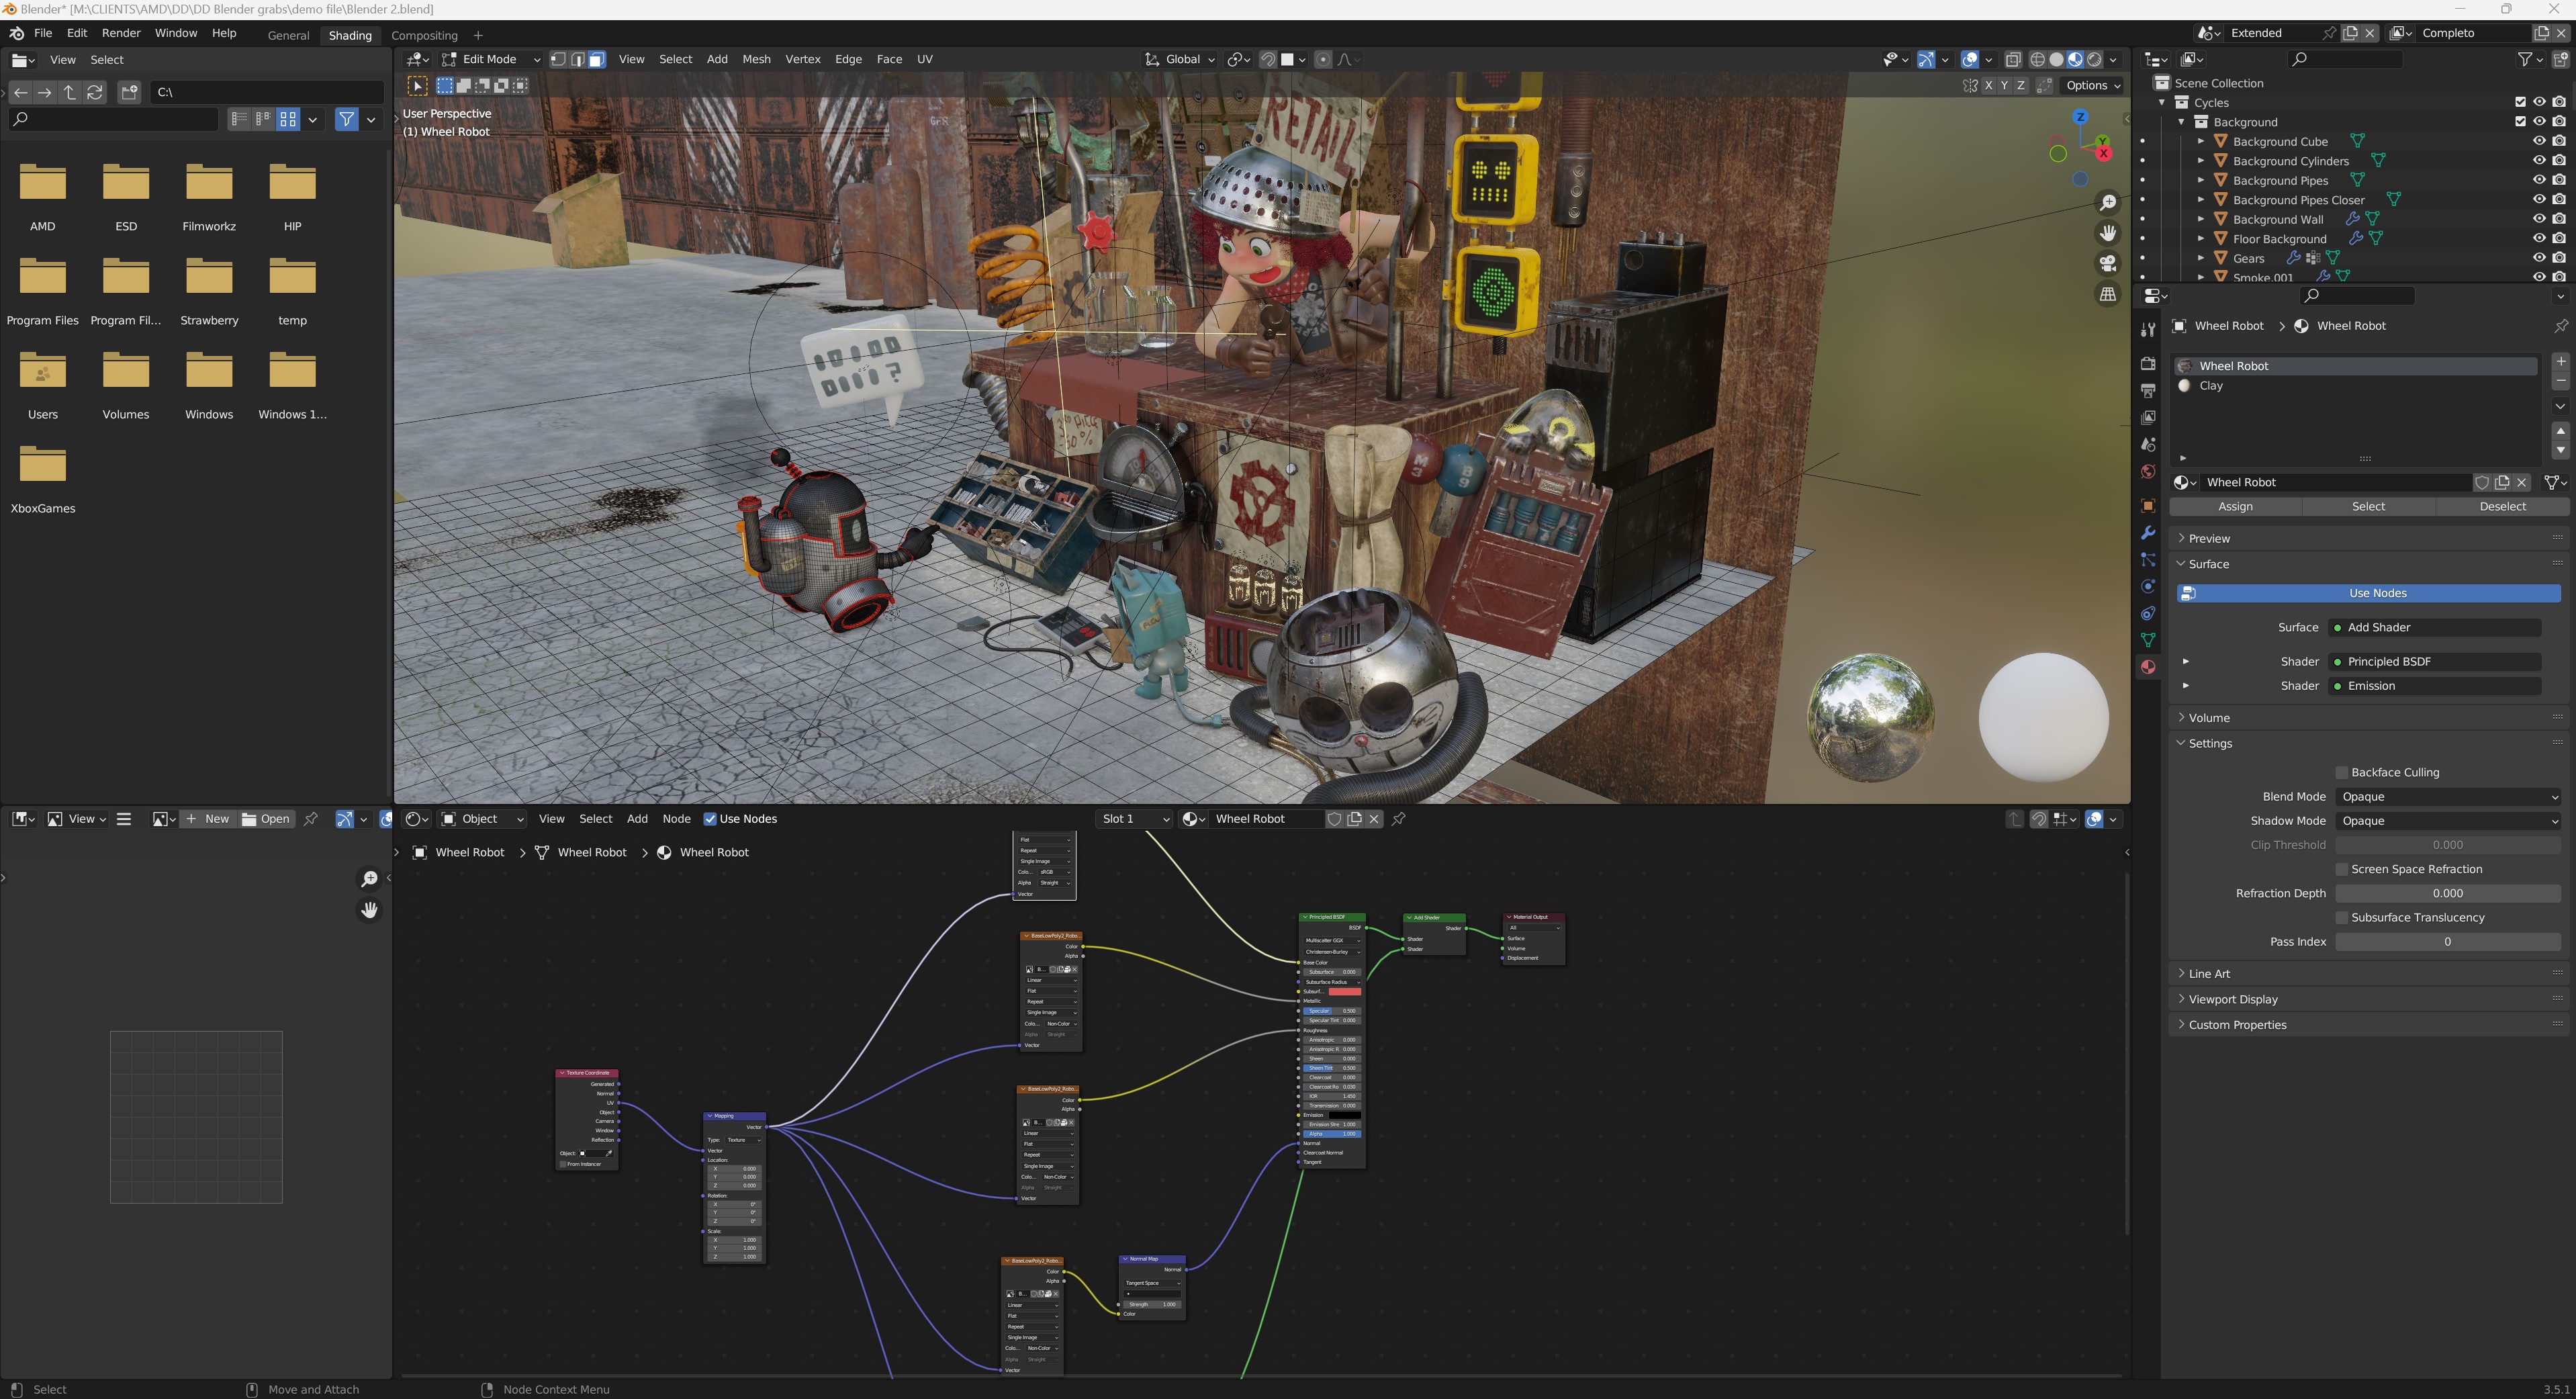Switch file browser to vertical list view

point(239,119)
